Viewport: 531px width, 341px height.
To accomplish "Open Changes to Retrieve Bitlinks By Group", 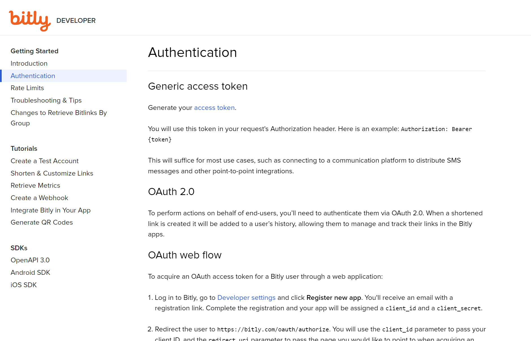I will [59, 118].
